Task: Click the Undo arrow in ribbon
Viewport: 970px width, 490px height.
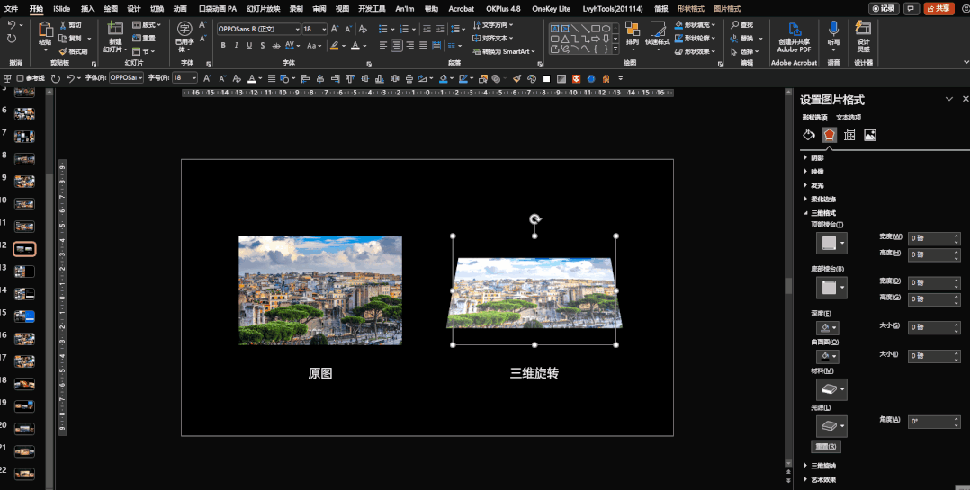Action: coord(12,24)
